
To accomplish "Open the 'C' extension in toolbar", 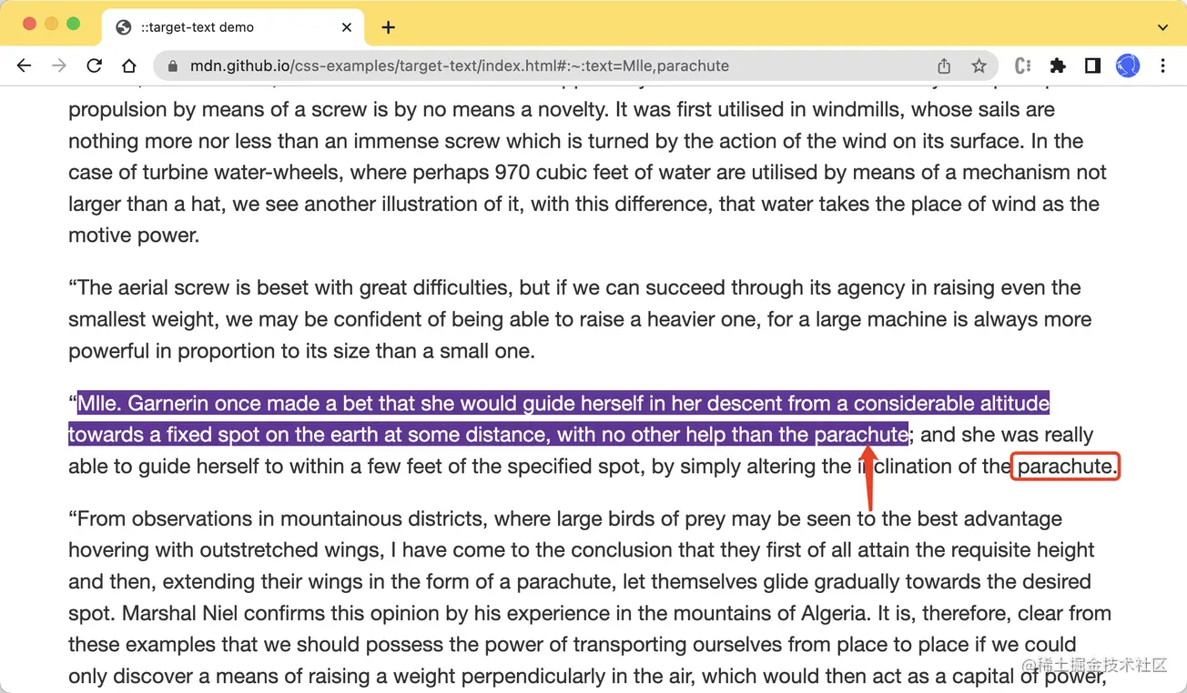I will click(x=1022, y=65).
